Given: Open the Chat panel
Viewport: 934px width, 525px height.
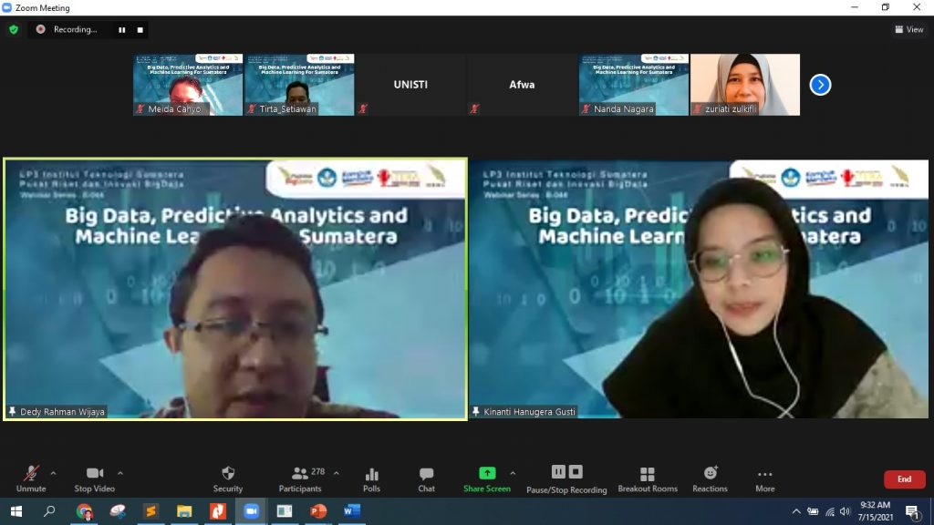Looking at the screenshot, I should [x=427, y=479].
